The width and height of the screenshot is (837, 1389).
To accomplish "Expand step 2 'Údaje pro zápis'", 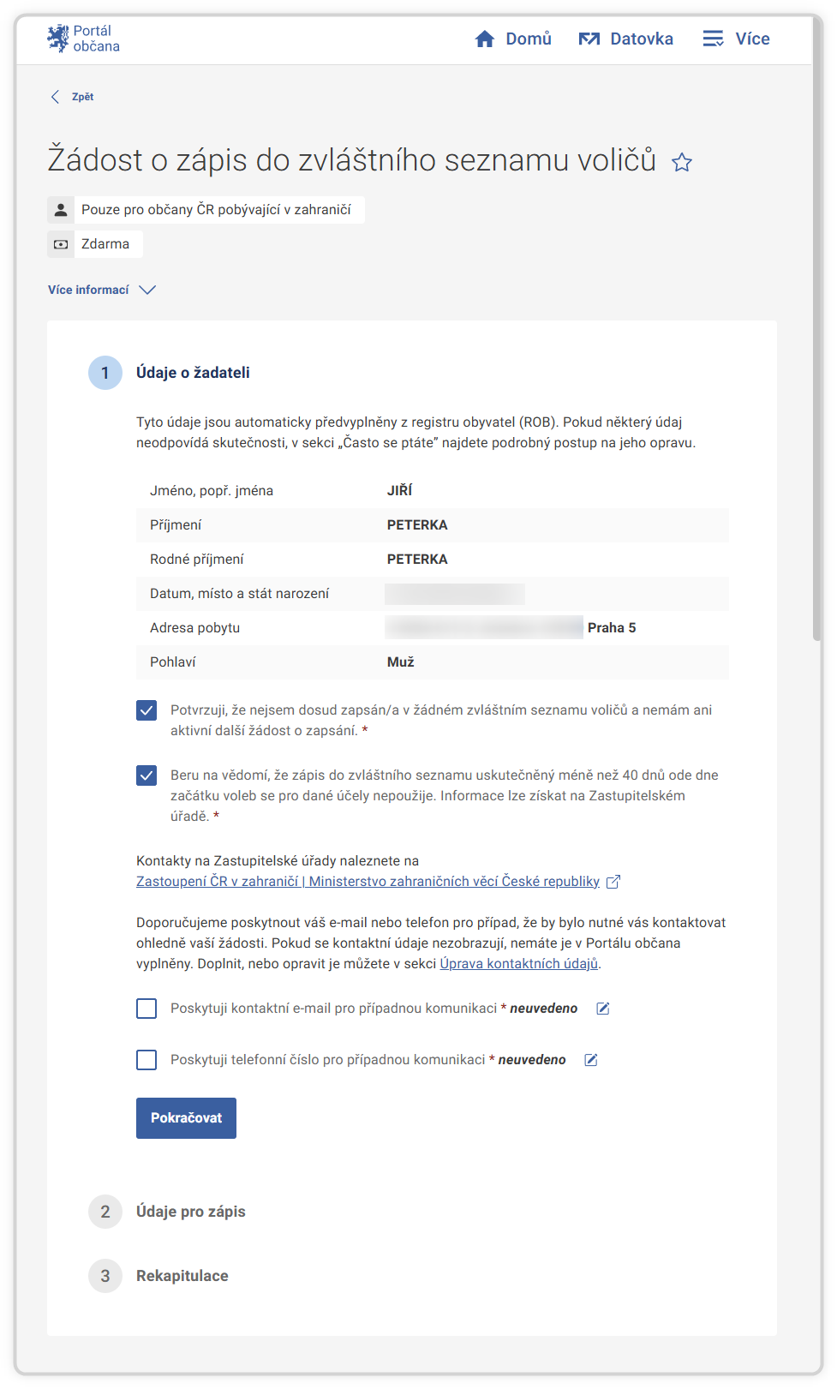I will point(190,1212).
